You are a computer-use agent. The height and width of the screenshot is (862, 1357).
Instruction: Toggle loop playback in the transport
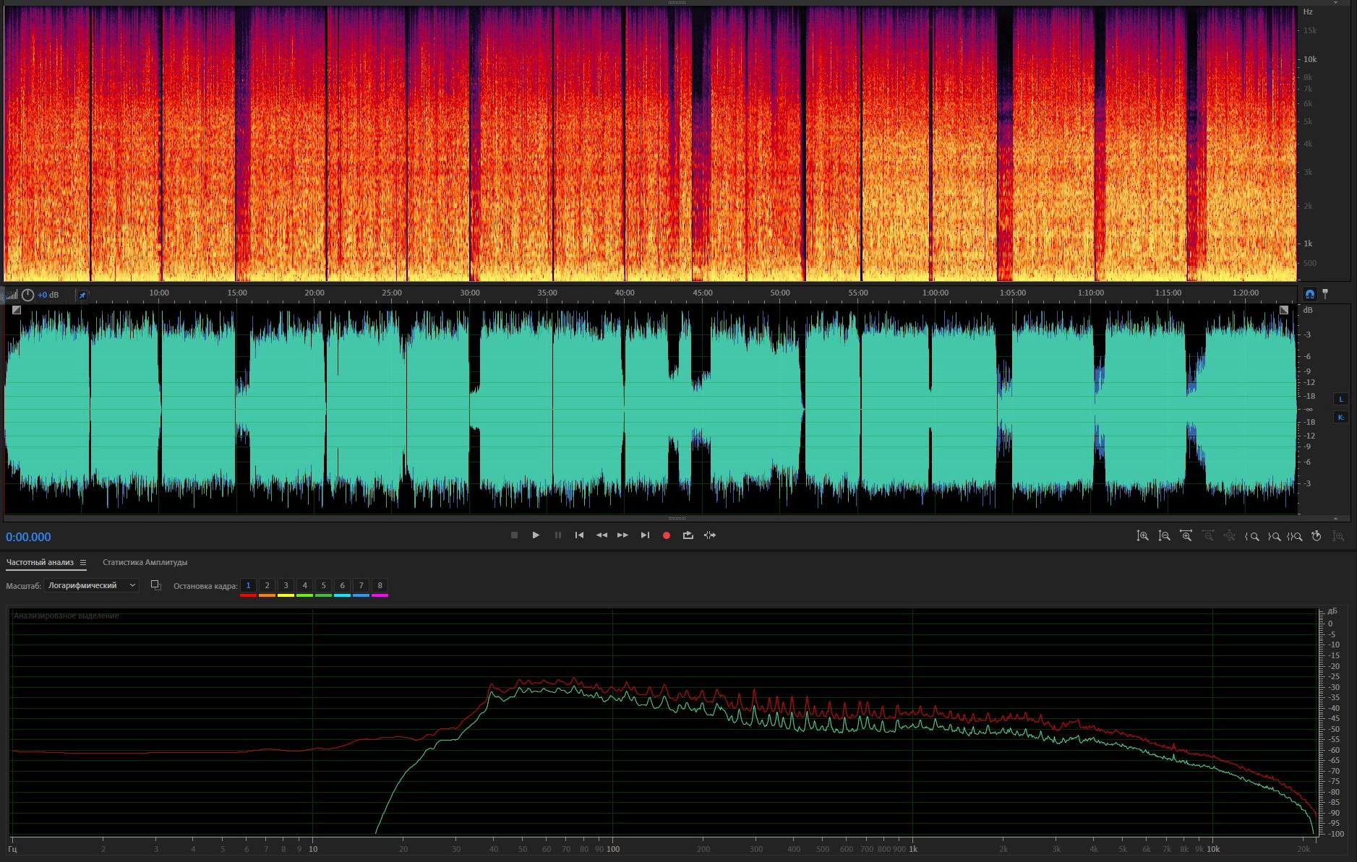688,535
